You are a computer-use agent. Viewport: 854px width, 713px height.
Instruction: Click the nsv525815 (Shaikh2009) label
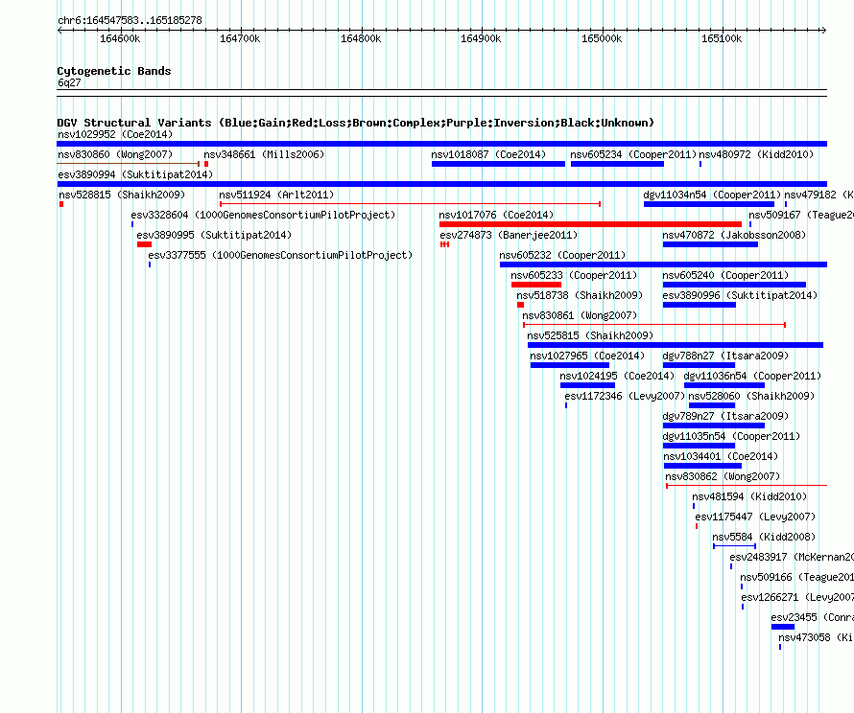click(590, 335)
